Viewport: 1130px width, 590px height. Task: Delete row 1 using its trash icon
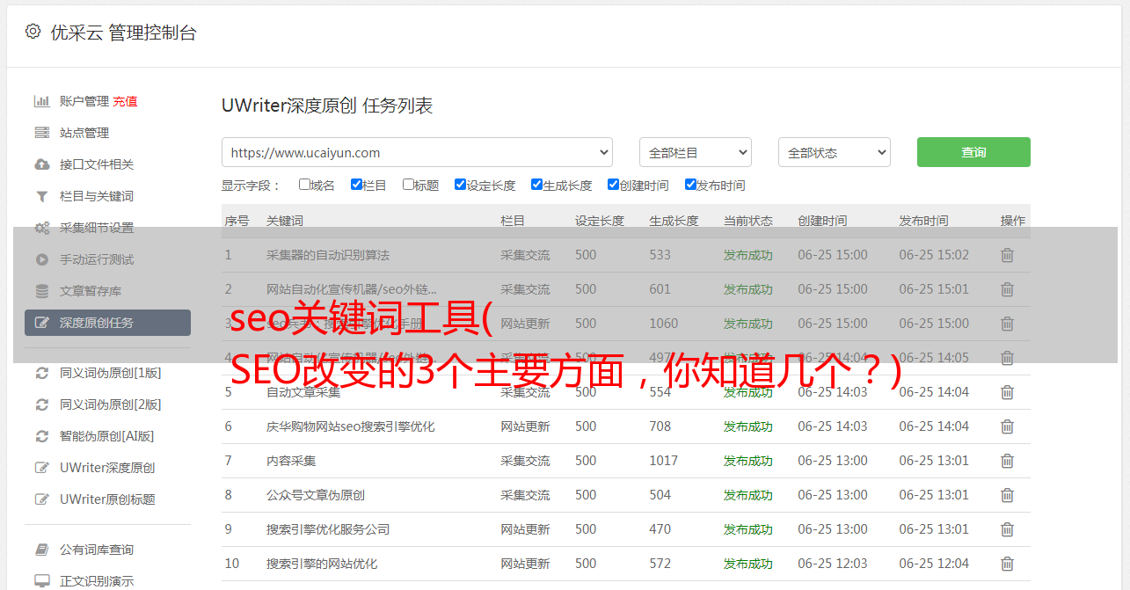point(1007,255)
